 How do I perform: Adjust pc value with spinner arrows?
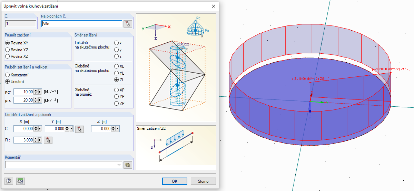pos(36,92)
